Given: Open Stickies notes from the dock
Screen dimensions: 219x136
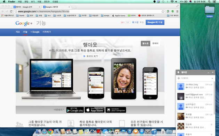Looking at the screenshot, I should click(81, 132).
